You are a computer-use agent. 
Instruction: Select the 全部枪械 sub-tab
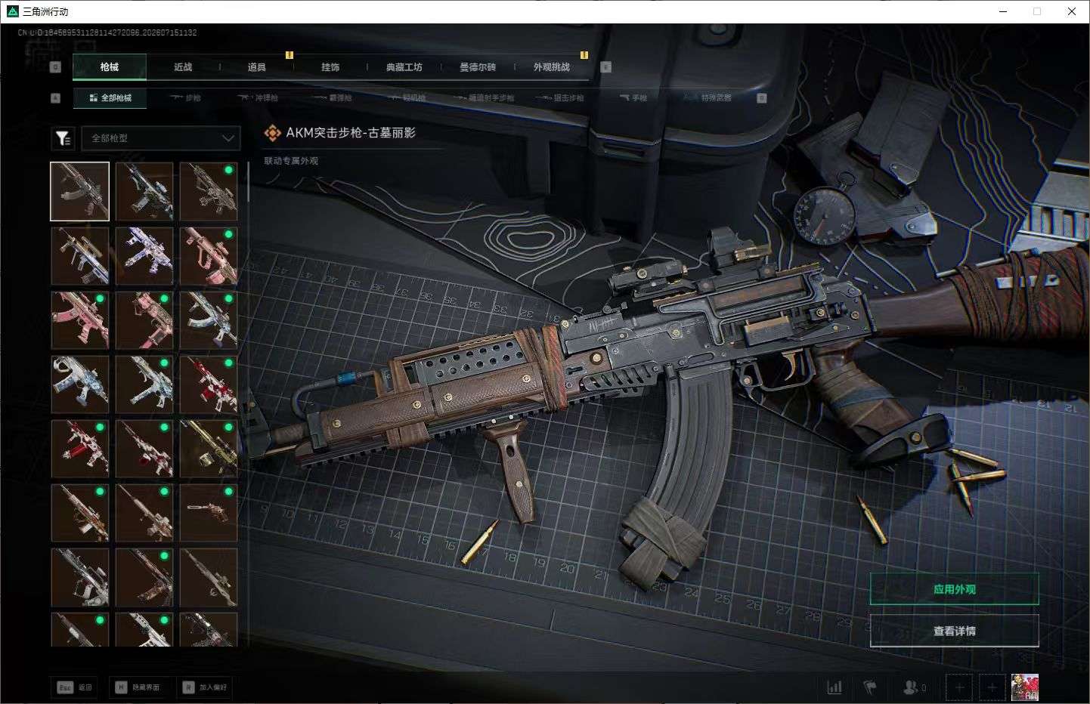pyautogui.click(x=110, y=98)
